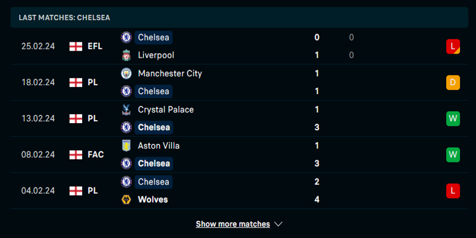Viewport: 476px width, 238px height.
Task: Click Last Matches: Chelsea section header
Action: pos(64,18)
